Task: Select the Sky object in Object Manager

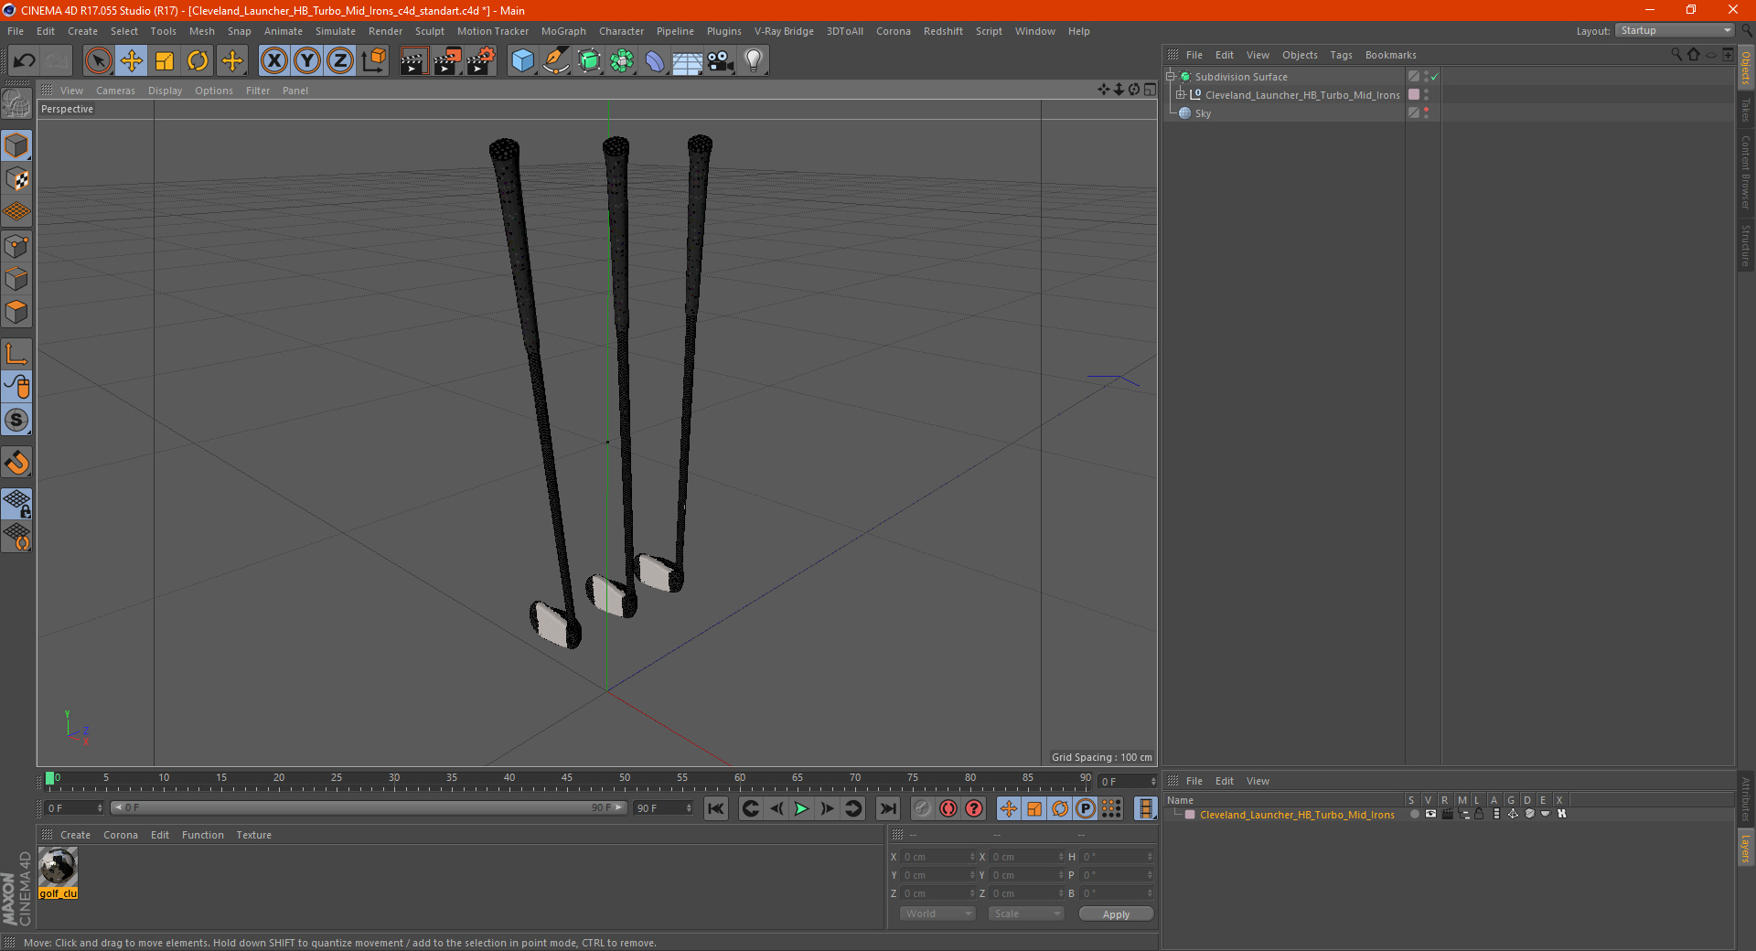Action: coord(1203,113)
